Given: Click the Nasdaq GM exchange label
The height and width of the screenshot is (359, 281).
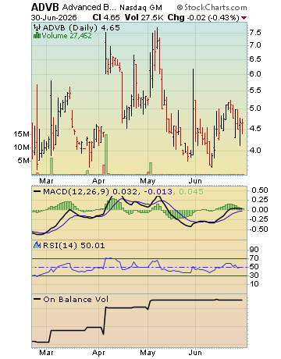Looking at the screenshot, I should (140, 8).
